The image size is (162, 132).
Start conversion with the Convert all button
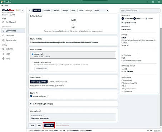pyautogui.click(x=49, y=126)
